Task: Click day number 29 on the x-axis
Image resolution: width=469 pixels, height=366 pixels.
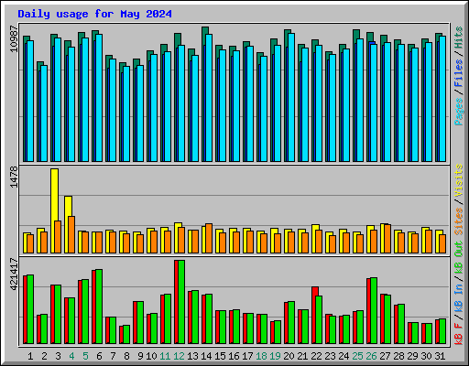Action: pos(412,356)
